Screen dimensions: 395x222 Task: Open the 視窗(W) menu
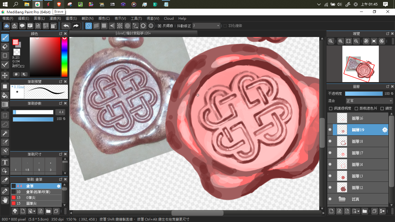click(x=153, y=18)
